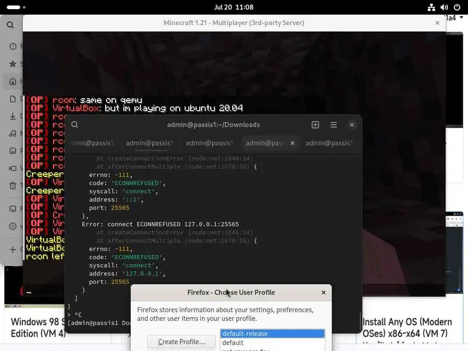Switch to the third admin@passis1 terminal tab
Viewport: 468px width, 351px height.
tap(209, 143)
